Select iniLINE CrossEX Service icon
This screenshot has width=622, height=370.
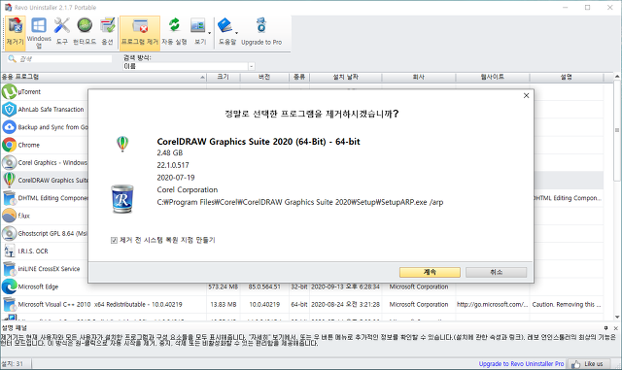(x=9, y=269)
